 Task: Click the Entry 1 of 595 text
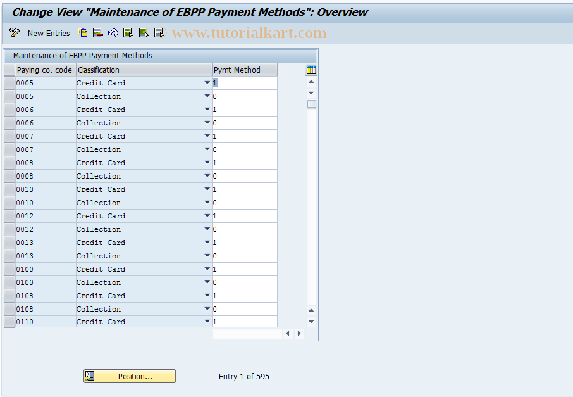(243, 376)
